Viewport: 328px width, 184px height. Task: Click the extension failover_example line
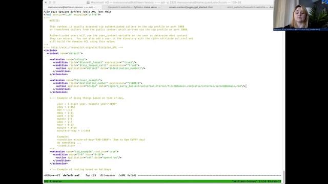[76, 80]
